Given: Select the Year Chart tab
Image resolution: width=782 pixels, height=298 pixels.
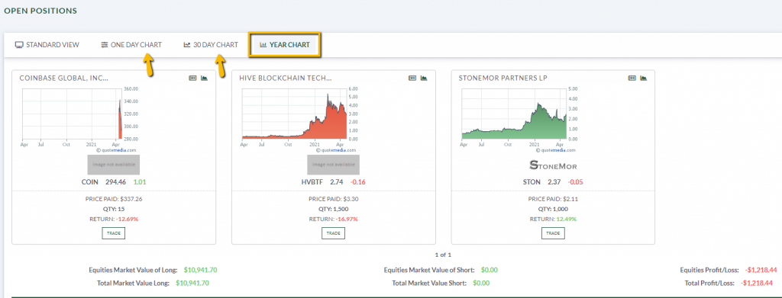Looking at the screenshot, I should 285,45.
